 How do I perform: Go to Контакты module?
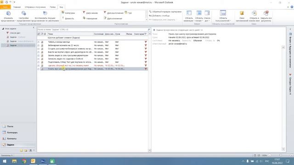[18, 138]
